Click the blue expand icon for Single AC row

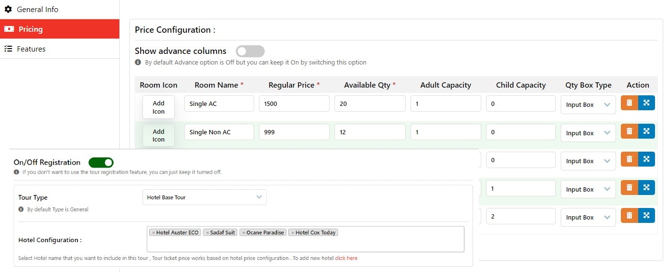click(x=646, y=103)
